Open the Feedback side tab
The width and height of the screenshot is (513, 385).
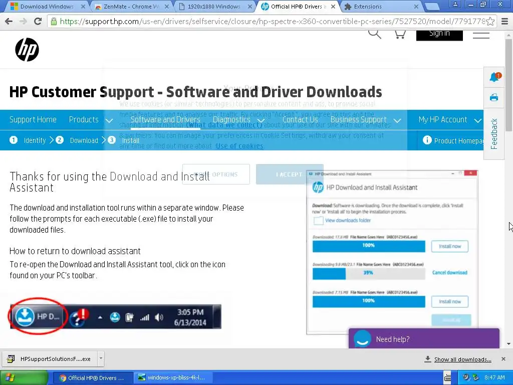tap(494, 133)
